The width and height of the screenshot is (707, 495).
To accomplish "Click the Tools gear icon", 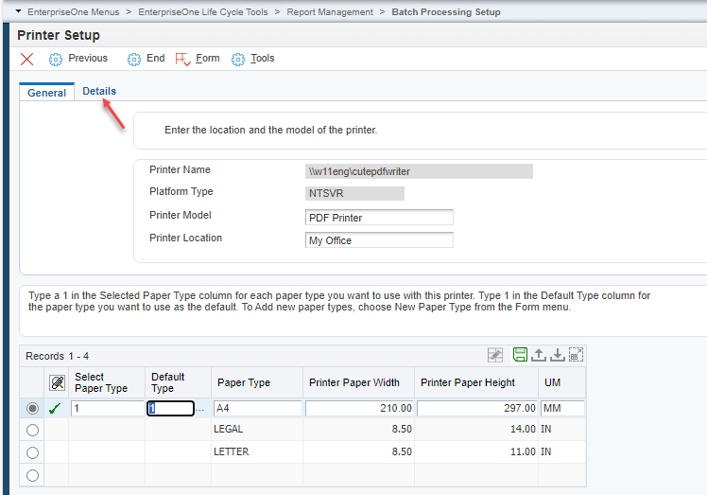I will point(238,60).
